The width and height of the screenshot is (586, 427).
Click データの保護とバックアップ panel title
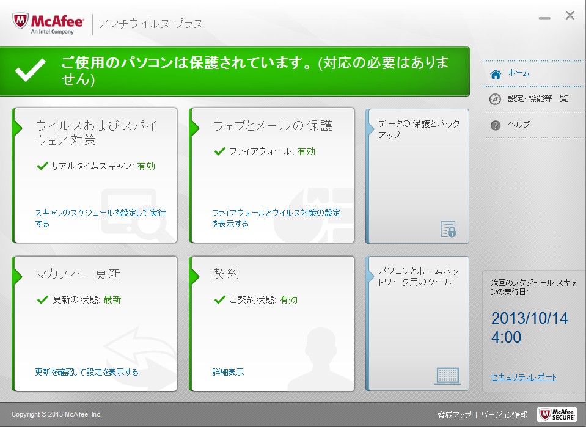click(419, 129)
